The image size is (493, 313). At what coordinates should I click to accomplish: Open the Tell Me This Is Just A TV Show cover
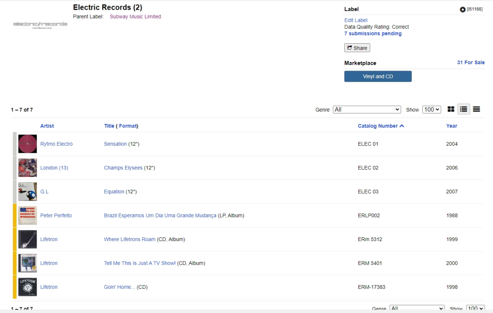point(27,263)
